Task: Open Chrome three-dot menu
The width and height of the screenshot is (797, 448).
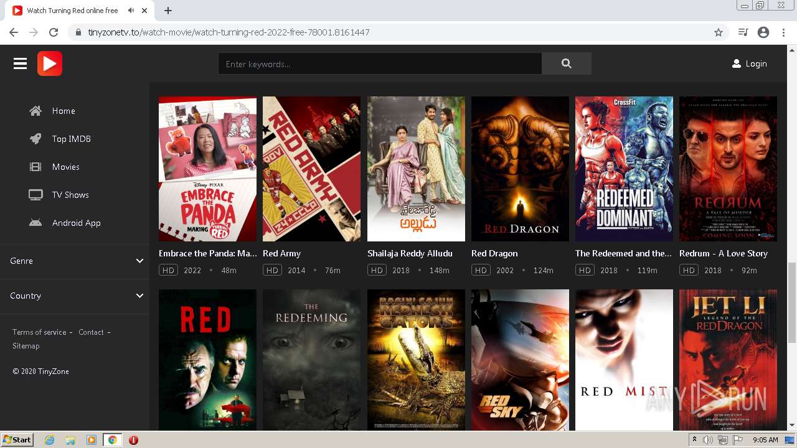Action: click(x=783, y=32)
